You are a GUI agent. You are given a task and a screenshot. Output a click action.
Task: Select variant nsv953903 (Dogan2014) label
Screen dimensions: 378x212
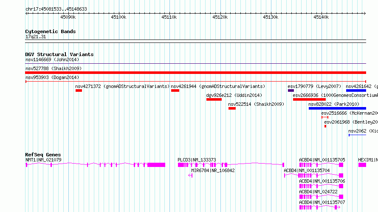coord(52,77)
